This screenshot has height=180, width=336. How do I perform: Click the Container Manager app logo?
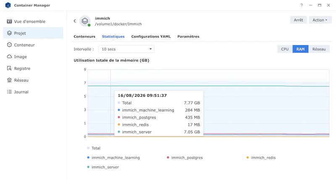(x=8, y=5)
